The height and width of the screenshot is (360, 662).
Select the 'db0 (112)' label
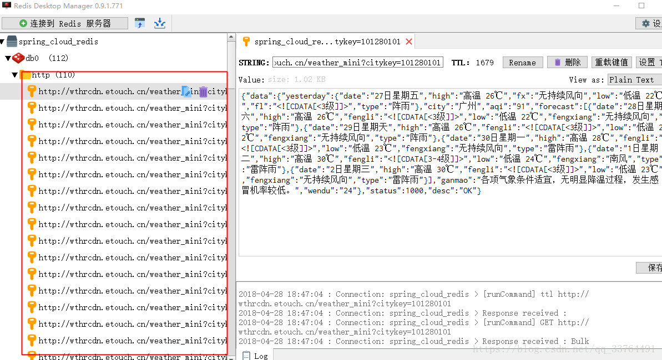point(47,58)
